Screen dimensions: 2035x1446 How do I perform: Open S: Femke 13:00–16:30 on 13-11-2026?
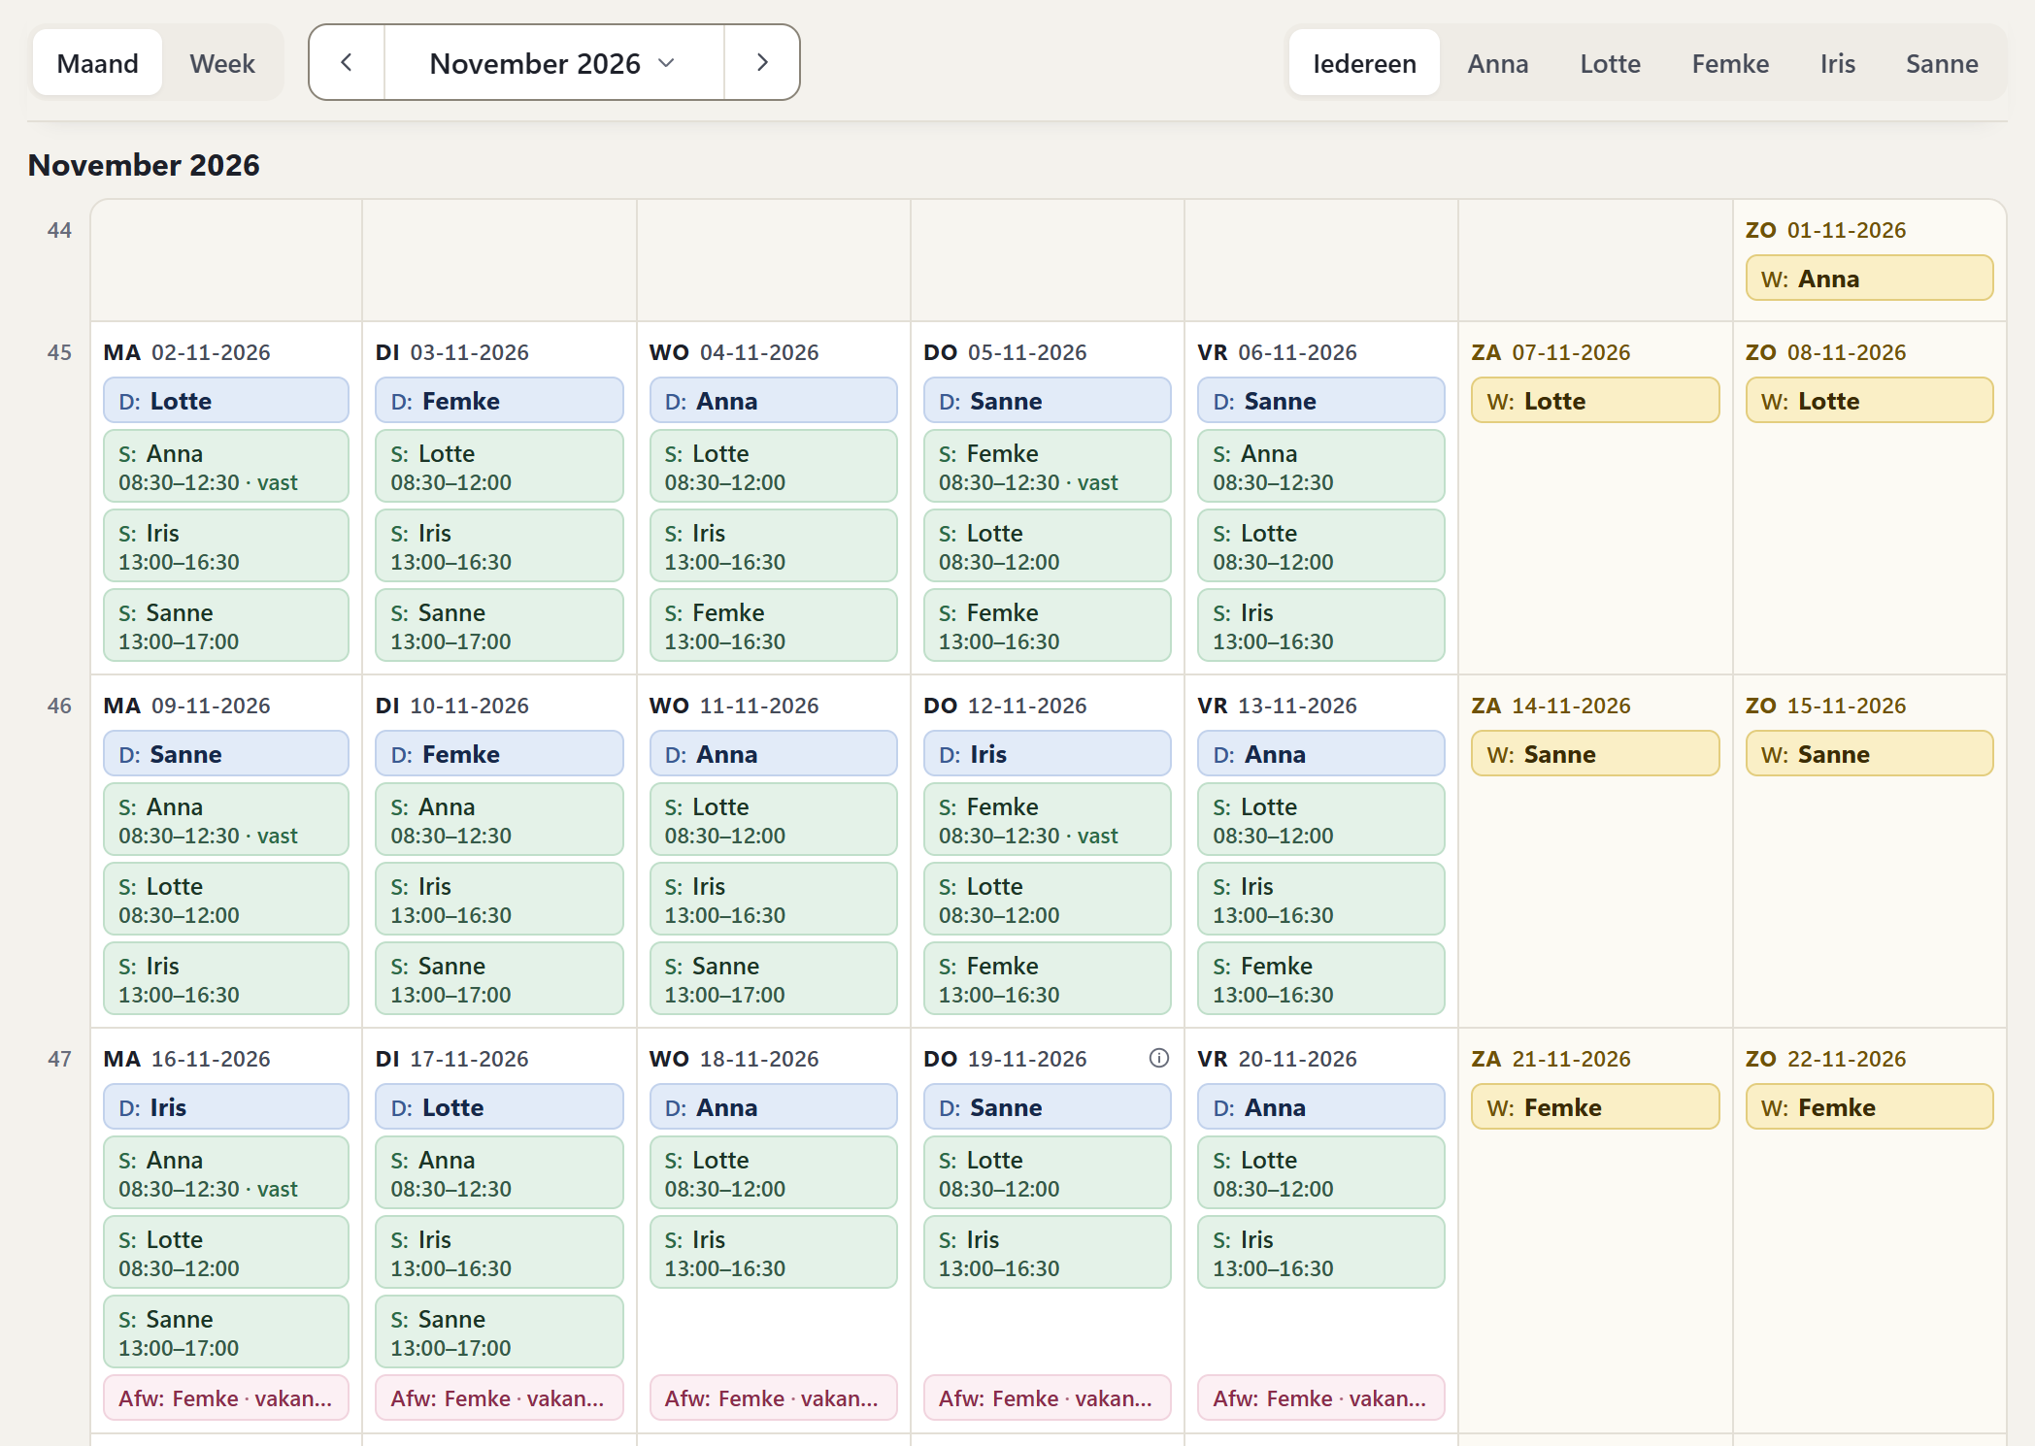(x=1320, y=979)
